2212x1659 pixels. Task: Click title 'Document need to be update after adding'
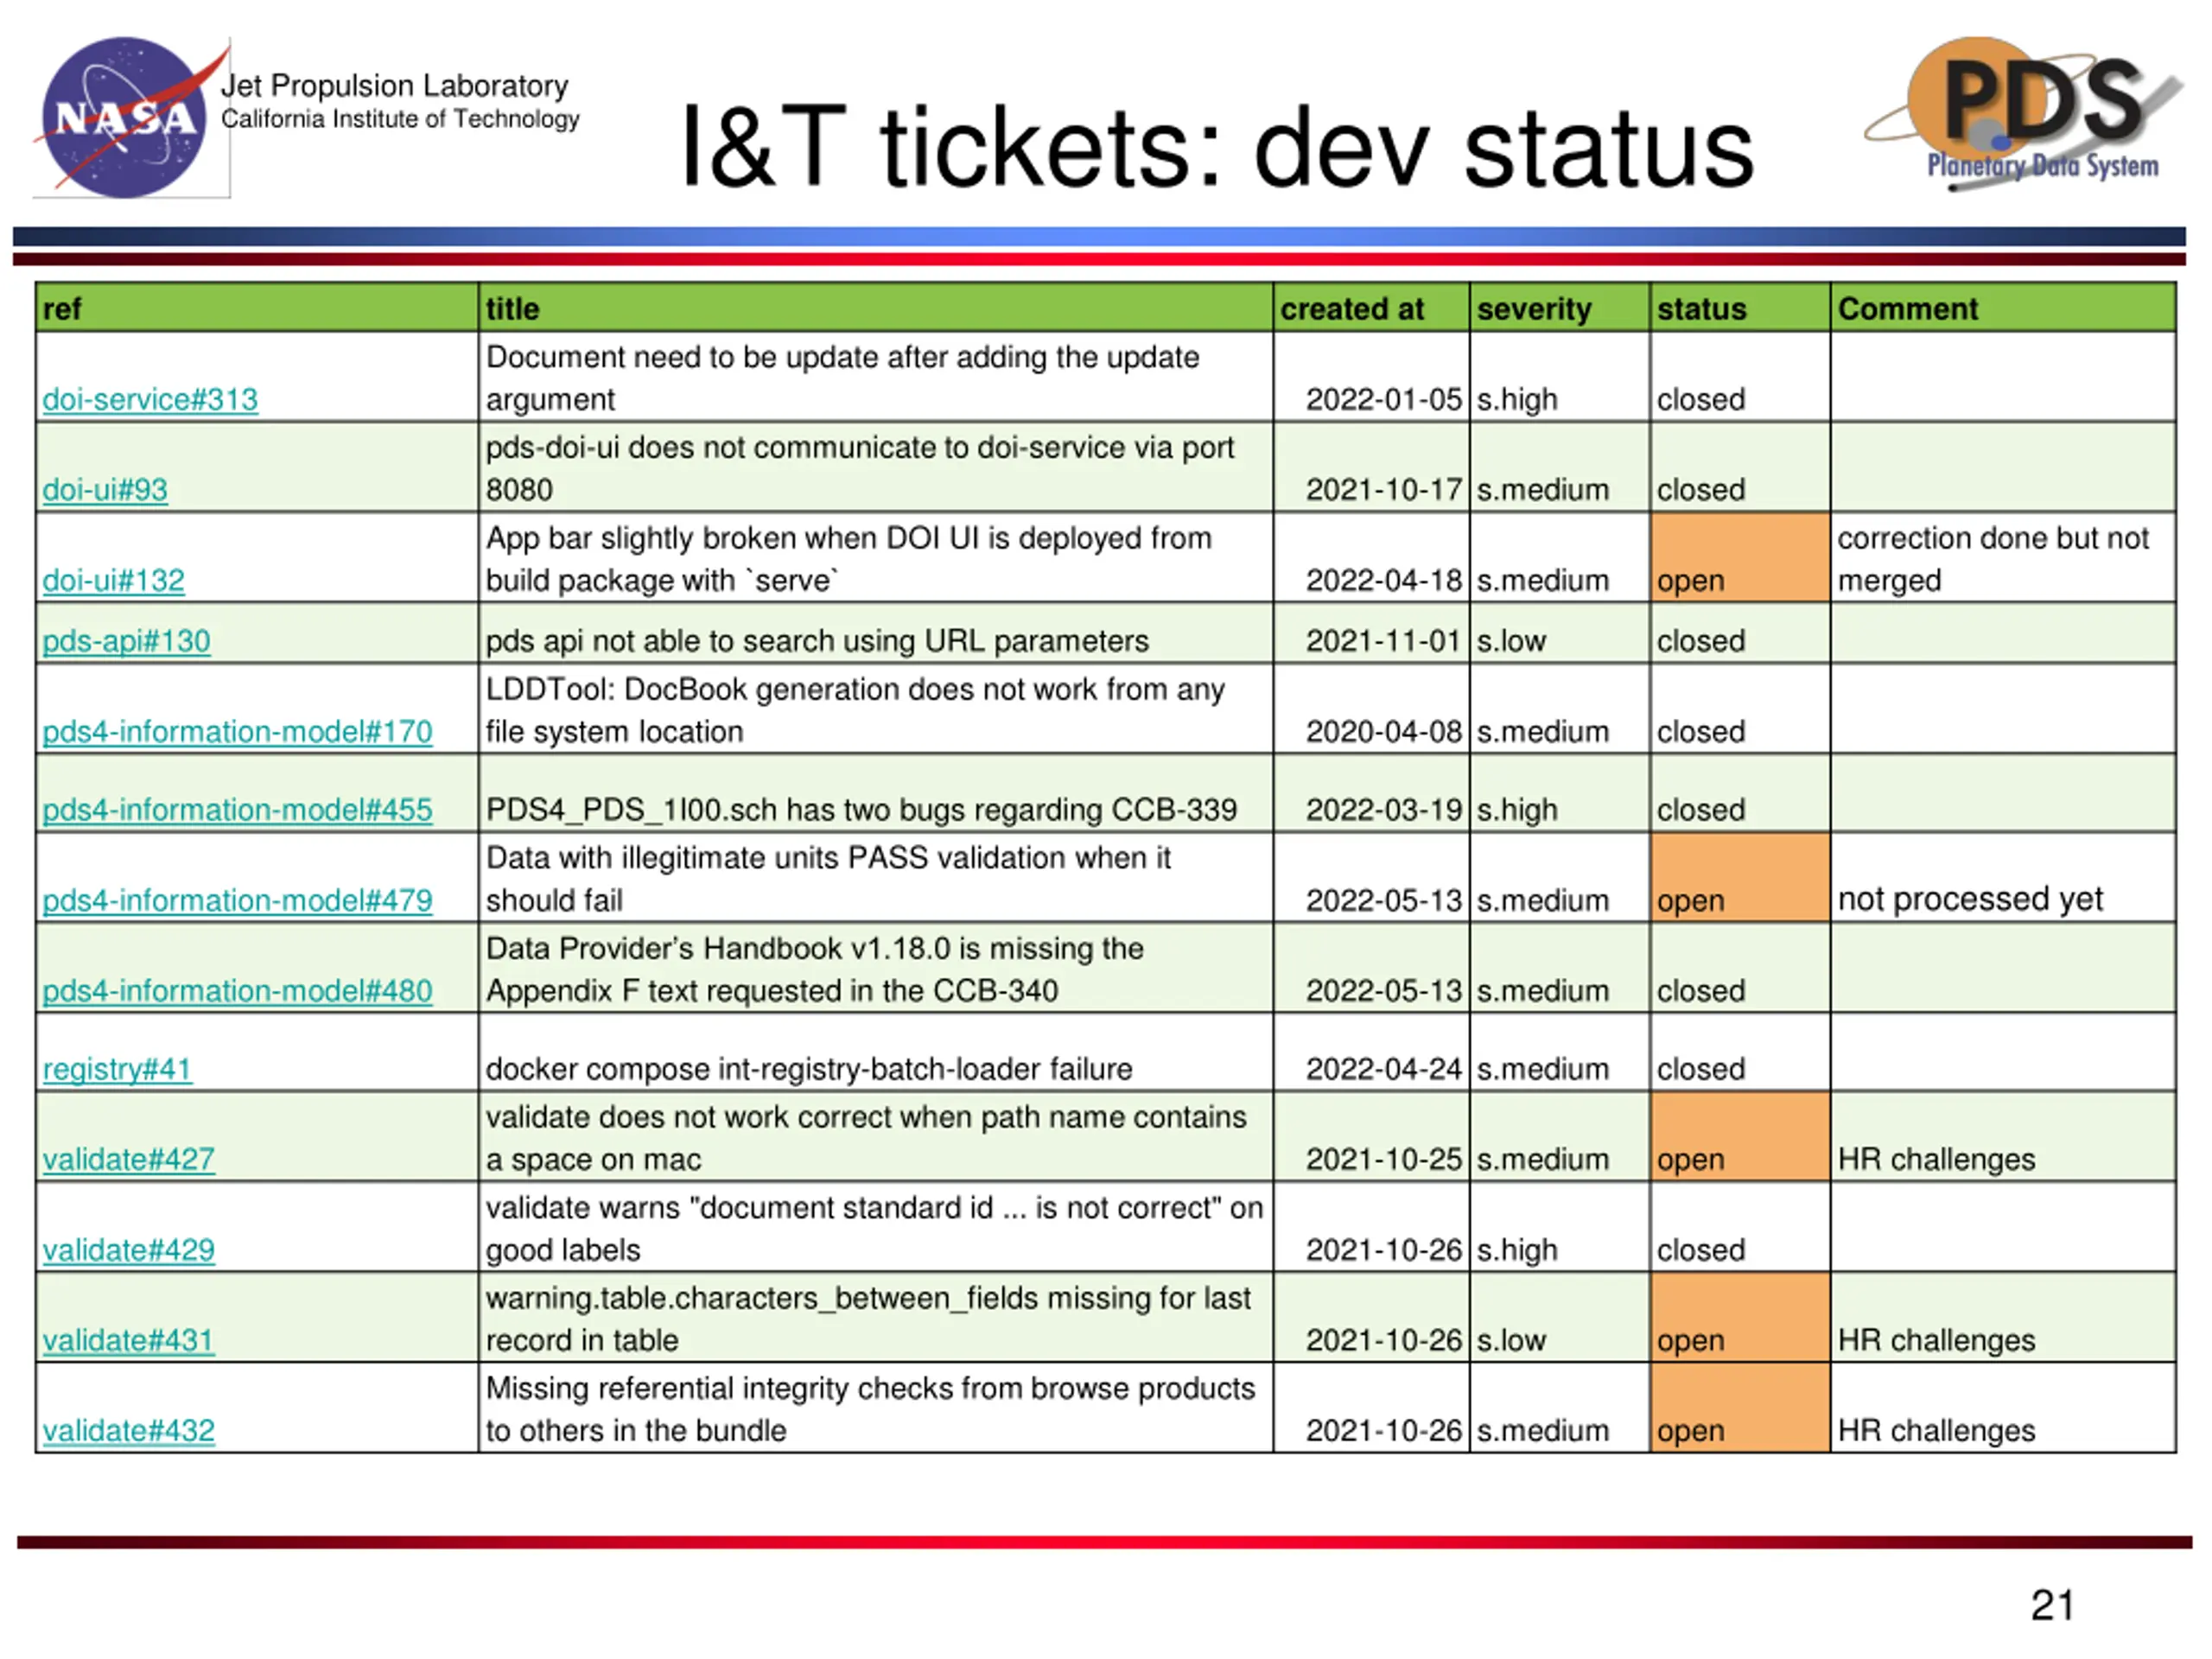click(842, 378)
